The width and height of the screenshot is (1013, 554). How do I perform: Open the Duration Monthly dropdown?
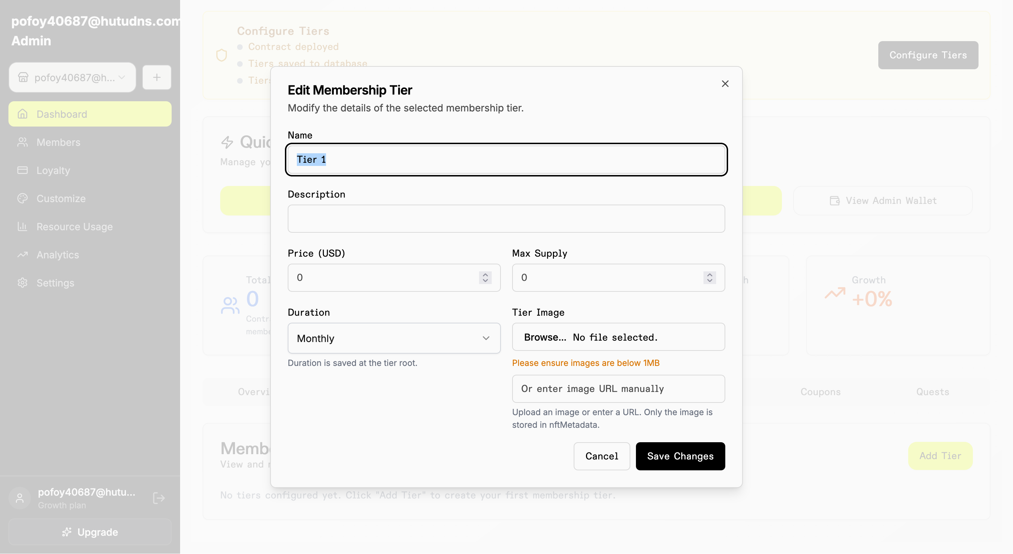coord(394,338)
